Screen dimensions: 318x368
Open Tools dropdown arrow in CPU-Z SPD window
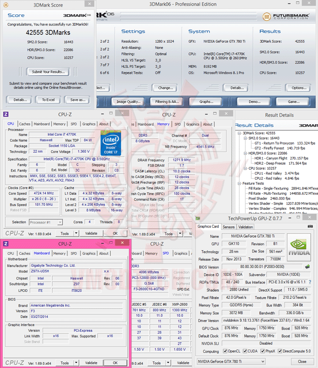[x=168, y=363]
